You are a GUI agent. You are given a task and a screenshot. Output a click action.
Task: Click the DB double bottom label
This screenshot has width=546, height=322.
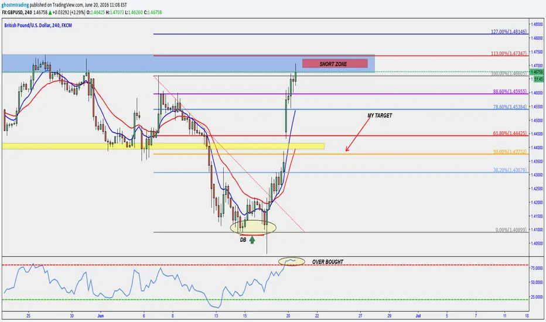(x=243, y=240)
